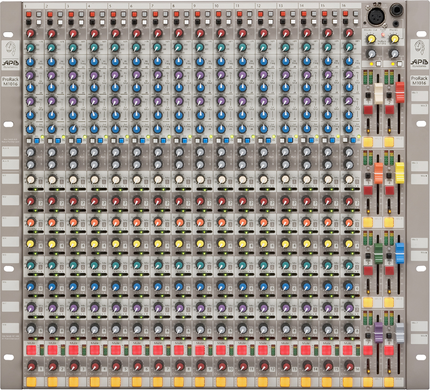The image size is (430, 390).
Task: Grab the yellow Mix 4 master fader
Action: tap(400, 173)
